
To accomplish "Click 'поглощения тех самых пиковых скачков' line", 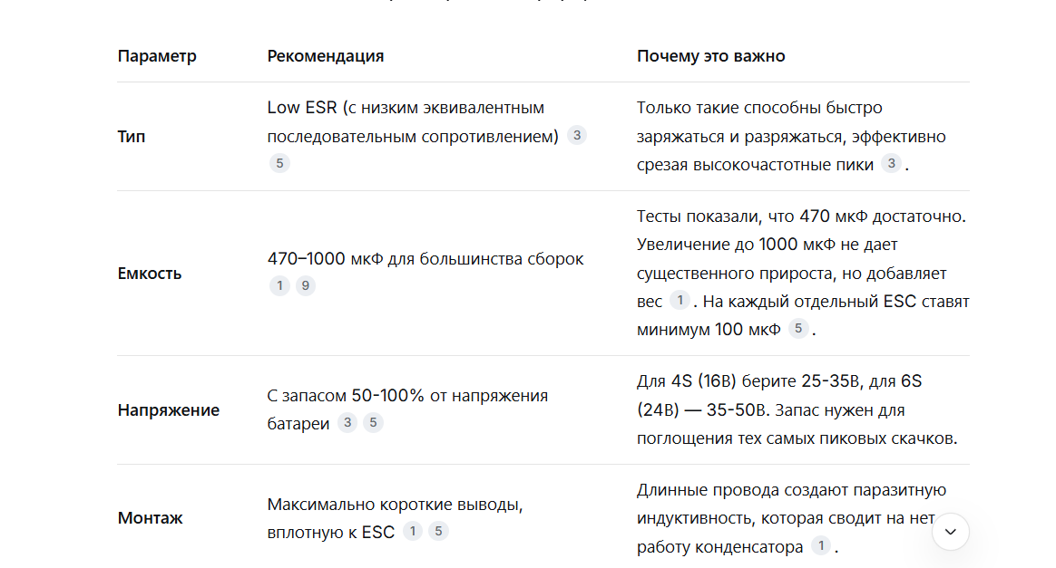I will coord(797,438).
